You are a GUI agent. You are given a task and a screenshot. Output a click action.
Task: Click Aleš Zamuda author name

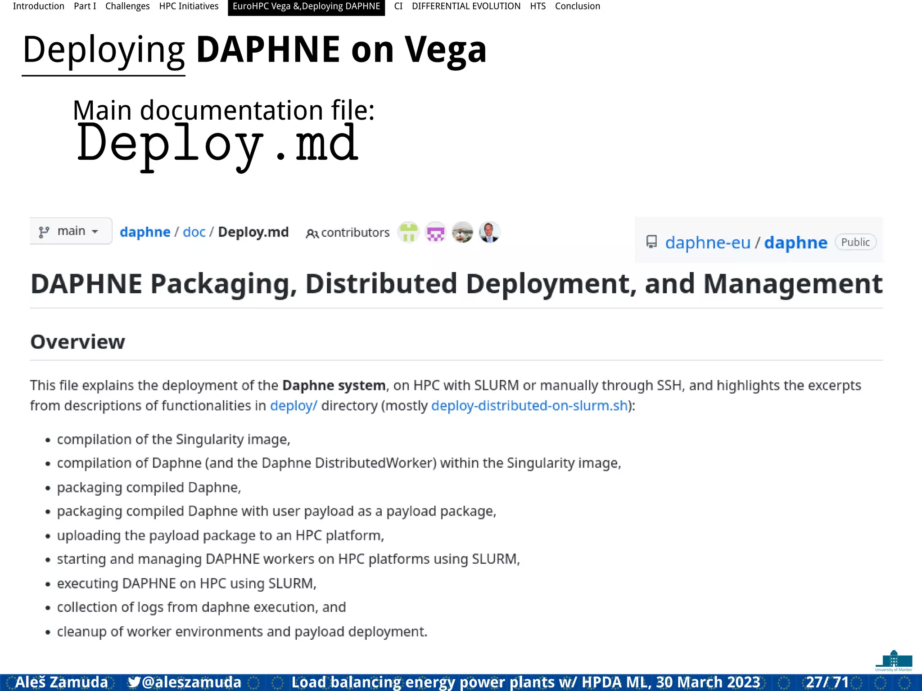62,682
